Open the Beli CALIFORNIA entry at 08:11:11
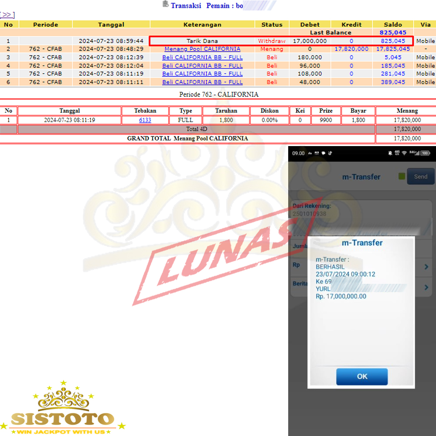436x436 pixels. [x=202, y=82]
